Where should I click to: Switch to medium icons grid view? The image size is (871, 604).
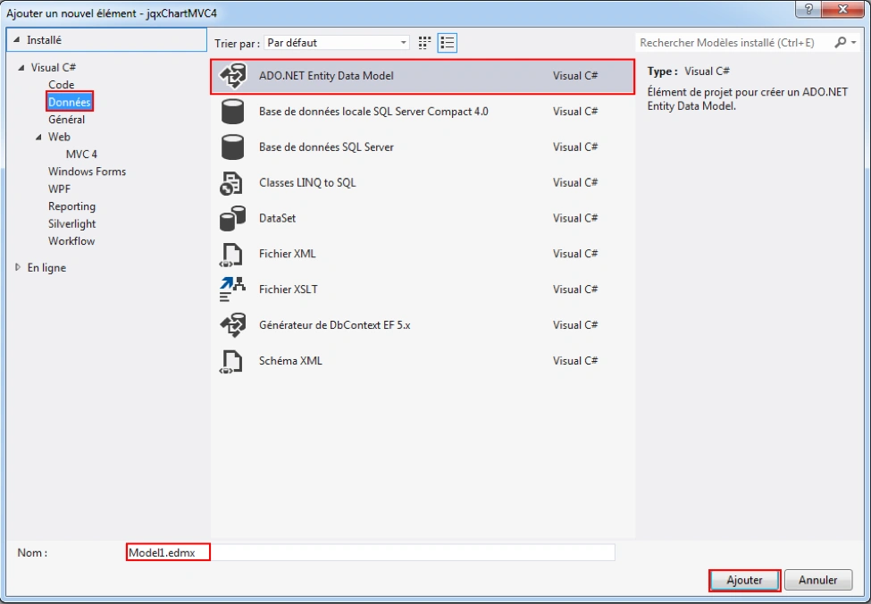tap(425, 43)
